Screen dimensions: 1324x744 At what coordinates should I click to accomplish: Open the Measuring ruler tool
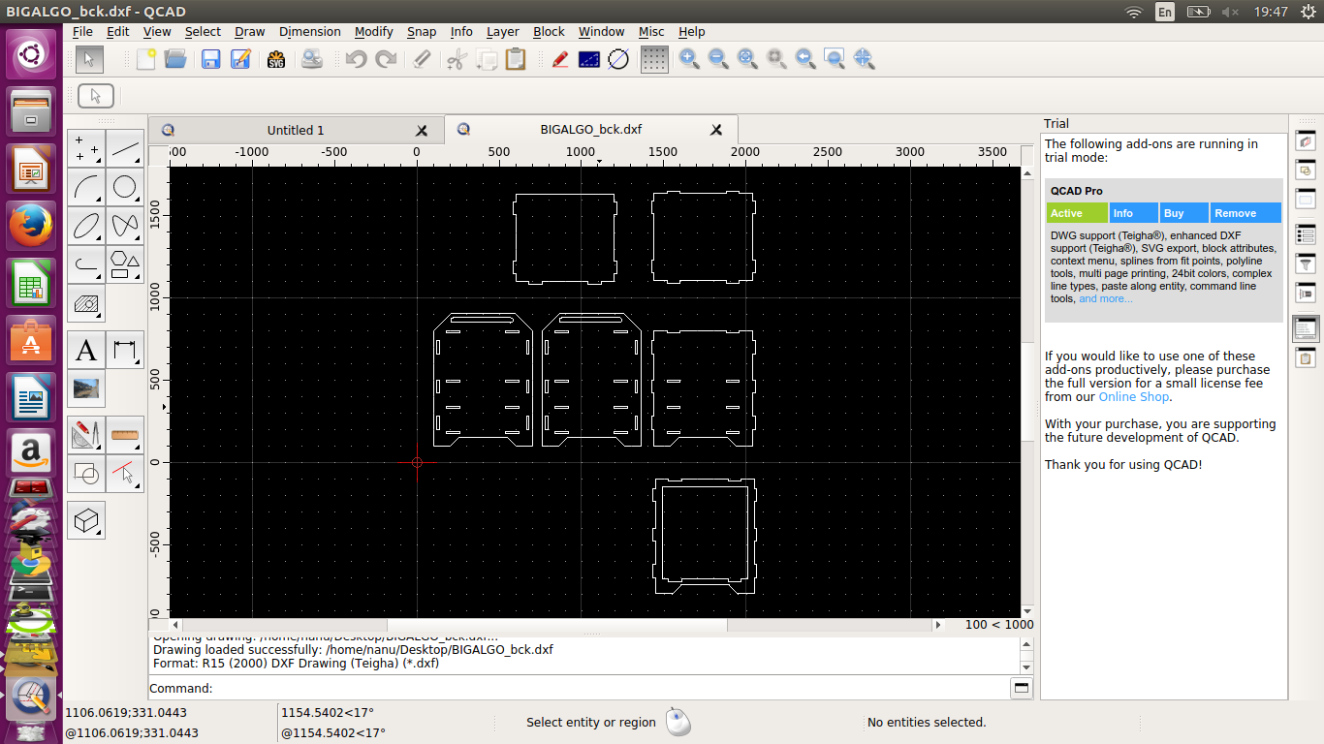pos(125,435)
